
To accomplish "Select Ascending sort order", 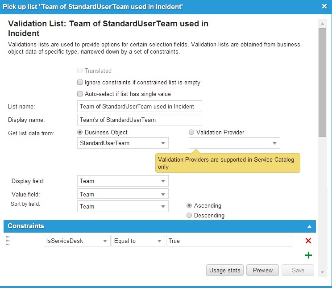I will click(189, 206).
